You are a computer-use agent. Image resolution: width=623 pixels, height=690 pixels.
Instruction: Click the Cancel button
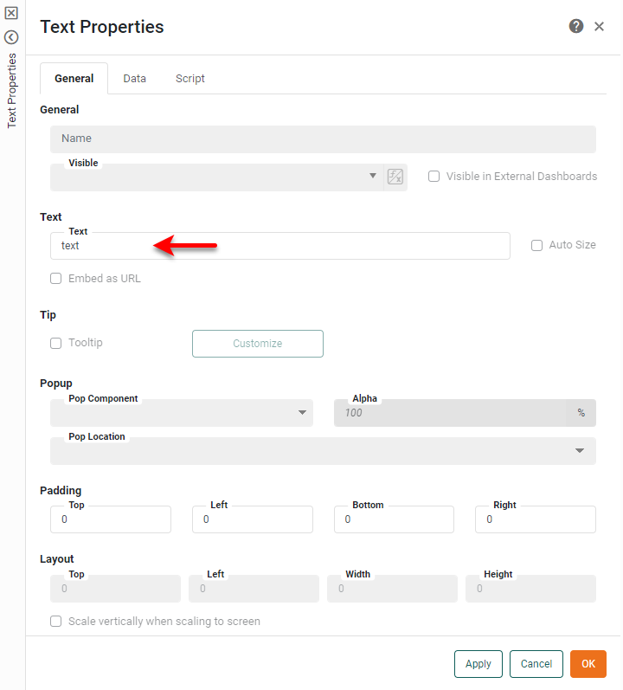pyautogui.click(x=536, y=664)
